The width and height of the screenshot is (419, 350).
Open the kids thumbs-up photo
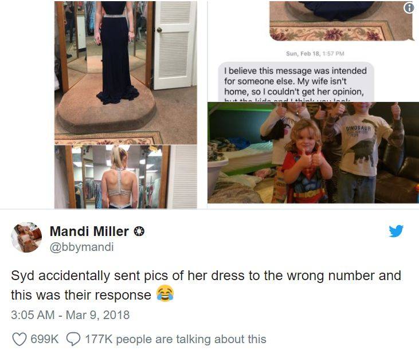313,152
